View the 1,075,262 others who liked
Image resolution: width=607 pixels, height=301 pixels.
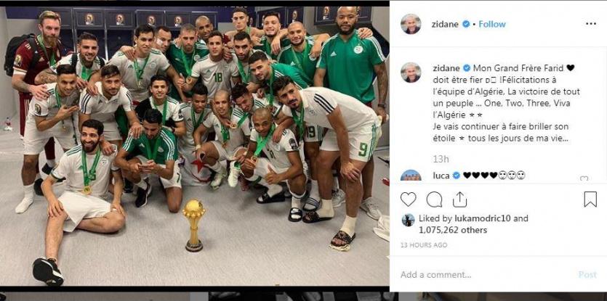[x=453, y=231]
